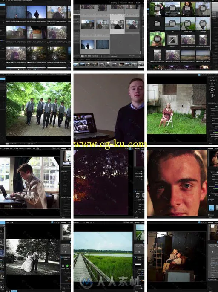Click the blue button below the bride photo

tap(14, 291)
